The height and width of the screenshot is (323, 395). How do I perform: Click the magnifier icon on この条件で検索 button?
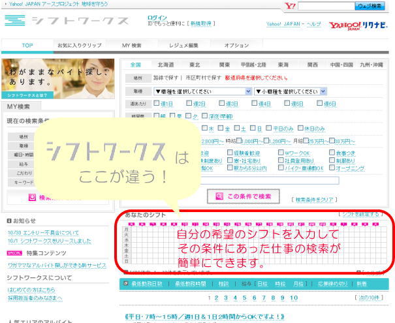point(219,196)
